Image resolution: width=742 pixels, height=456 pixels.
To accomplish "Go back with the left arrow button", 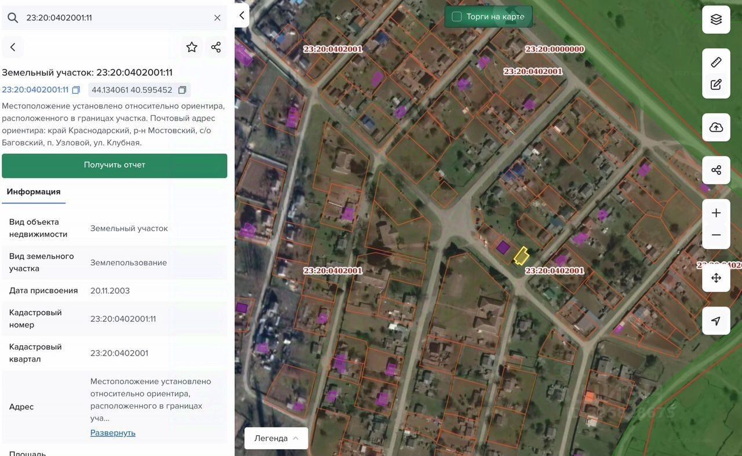I will (13, 47).
